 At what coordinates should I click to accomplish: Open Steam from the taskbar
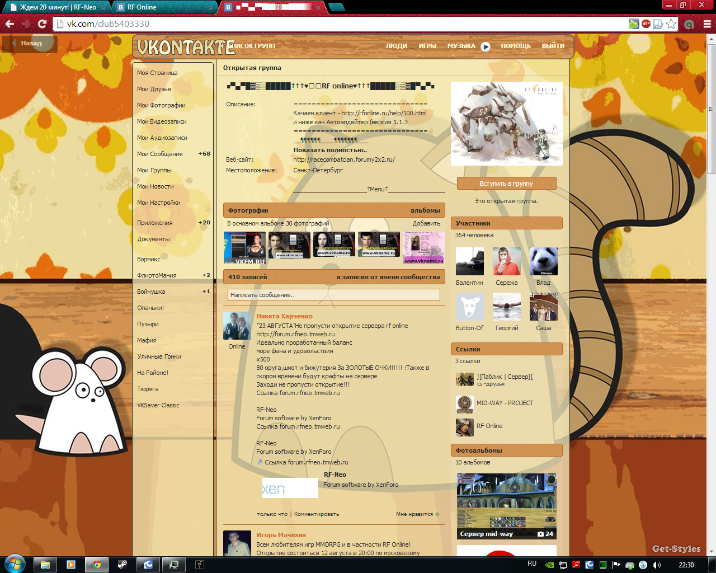123,565
